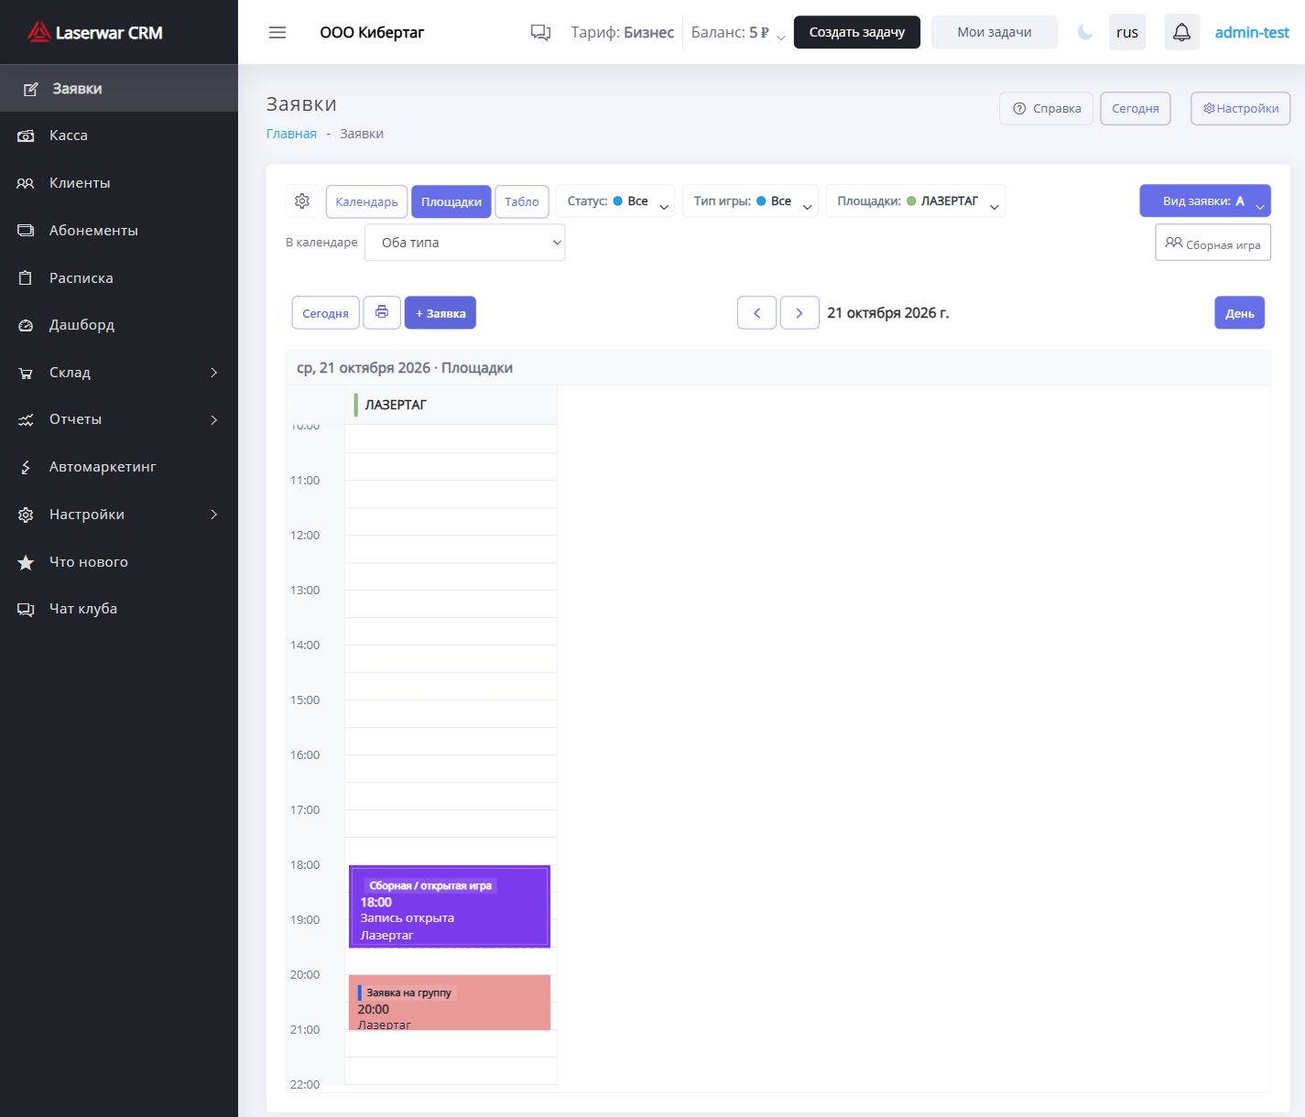Click the Создать задачу button
The image size is (1305, 1117).
857,32
